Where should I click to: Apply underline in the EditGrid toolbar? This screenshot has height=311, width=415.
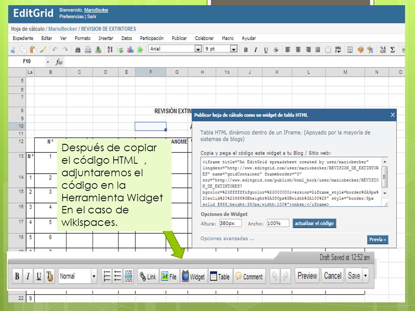266,50
